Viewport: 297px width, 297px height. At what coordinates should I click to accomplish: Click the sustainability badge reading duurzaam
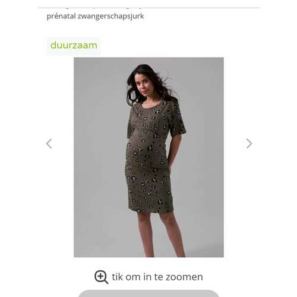click(74, 45)
